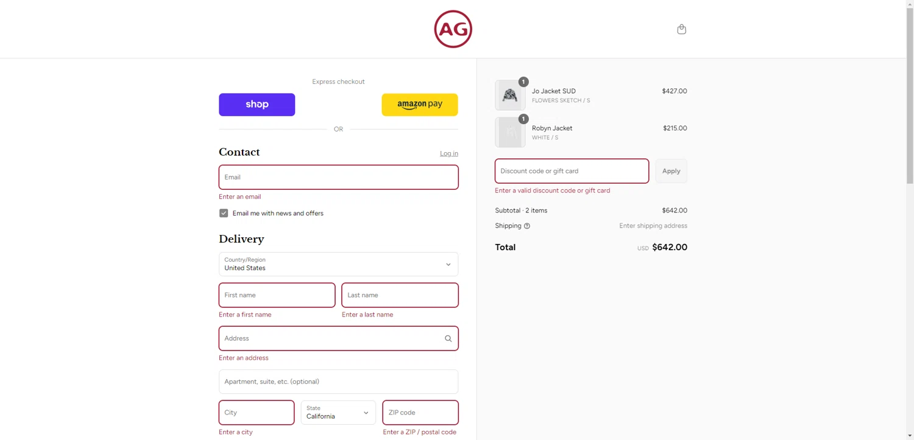Focus Apartment, suite, etc. field

click(338, 382)
